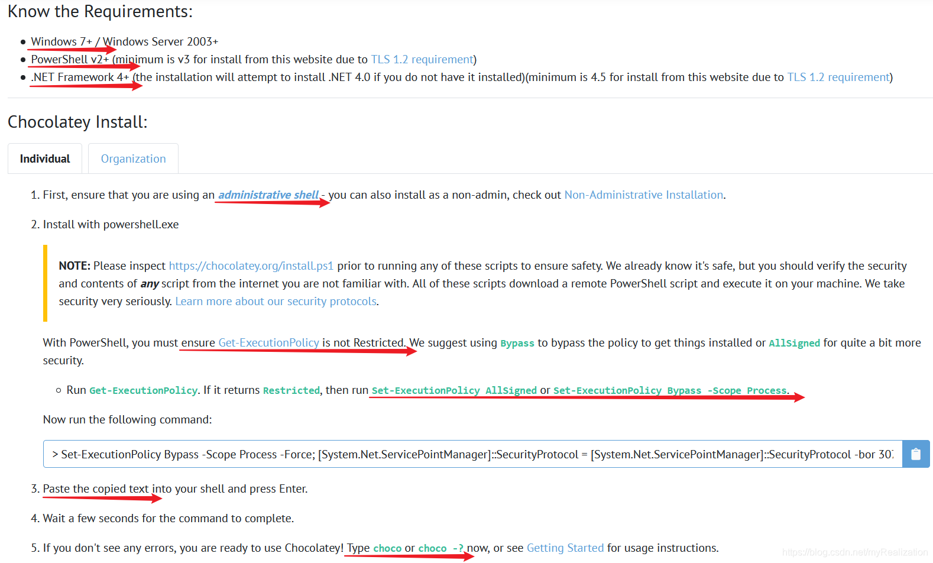Click the choco -? code text

(x=441, y=548)
